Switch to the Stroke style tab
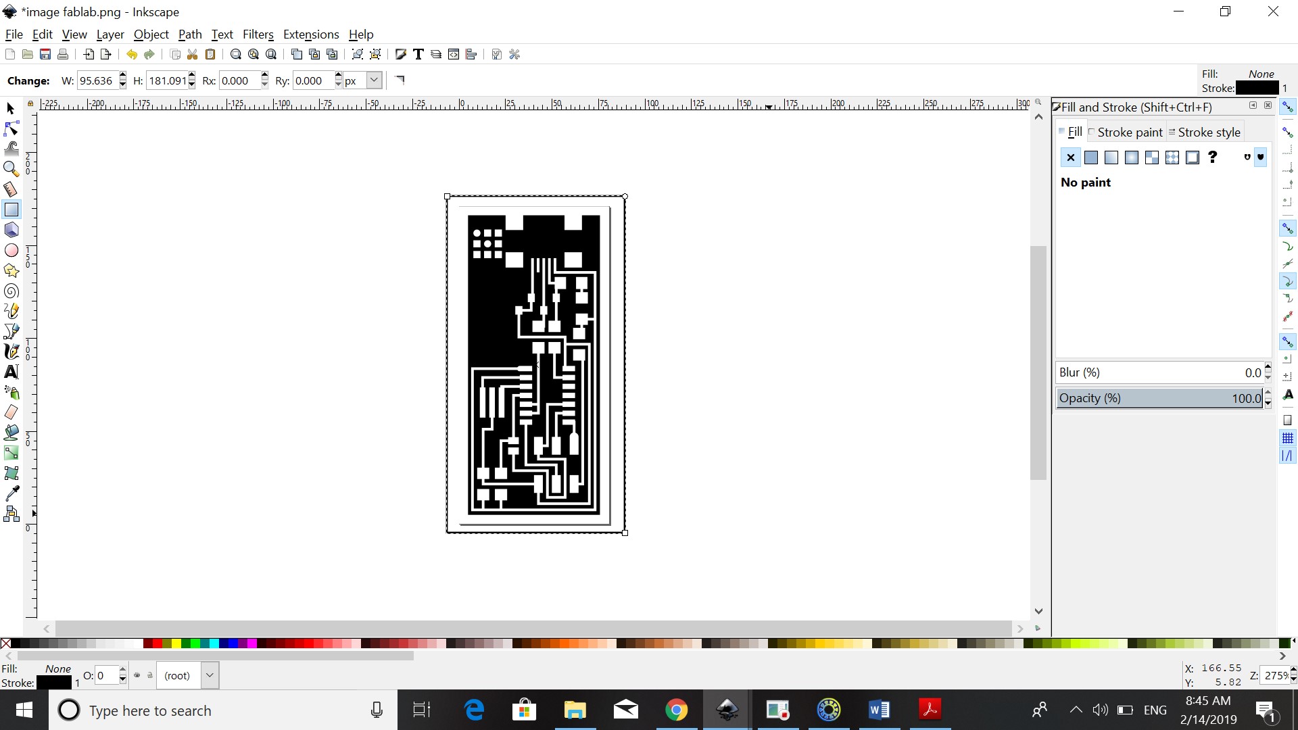The width and height of the screenshot is (1298, 730). (1208, 132)
